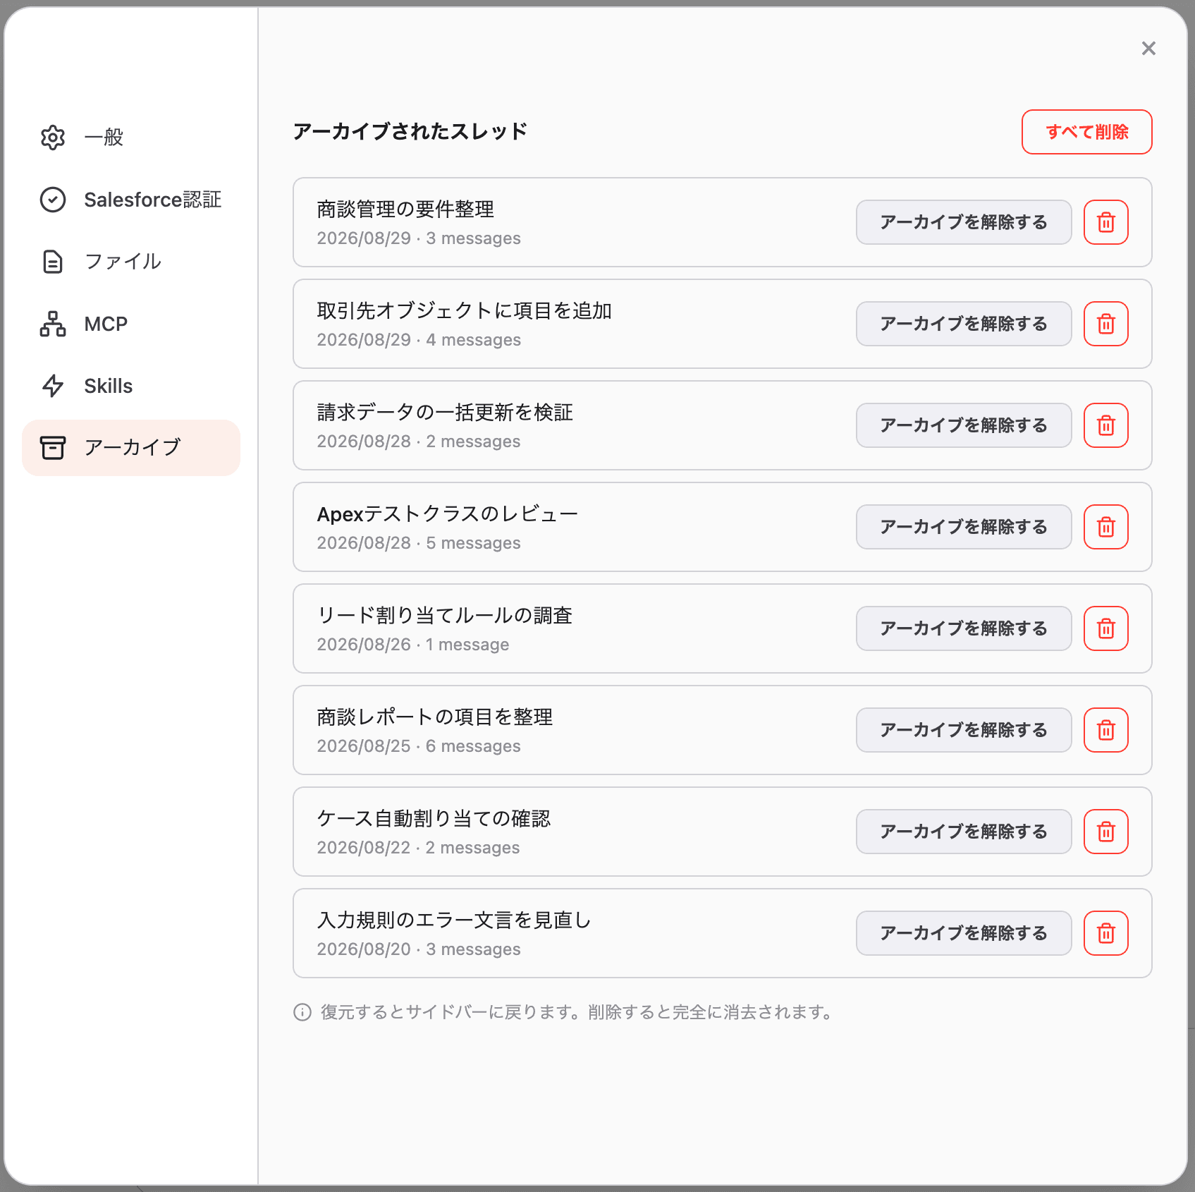Image resolution: width=1195 pixels, height=1192 pixels.
Task: Trash the 入力規則のエラー文言を見直し thread
Action: coord(1105,933)
